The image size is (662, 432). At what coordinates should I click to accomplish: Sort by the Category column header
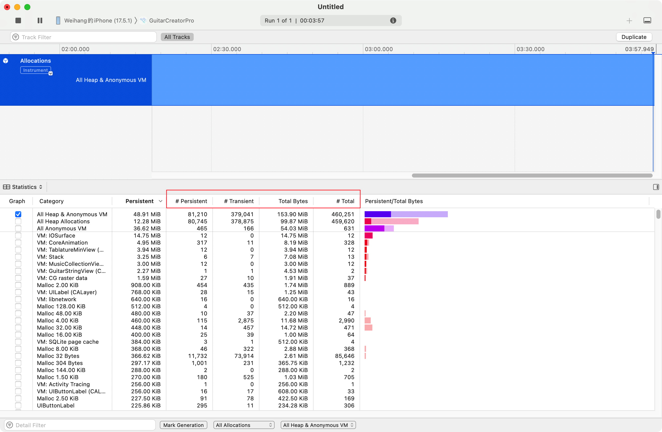pos(52,201)
